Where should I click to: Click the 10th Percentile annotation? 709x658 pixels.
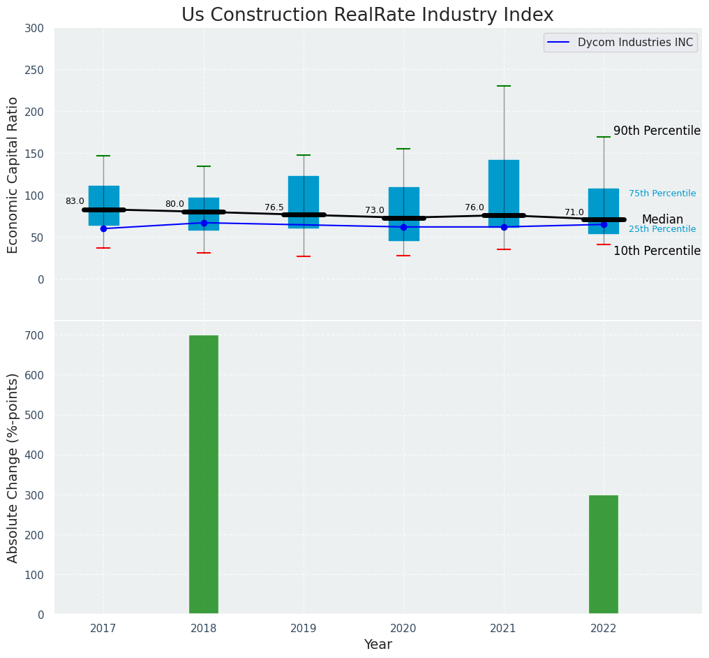coord(657,251)
